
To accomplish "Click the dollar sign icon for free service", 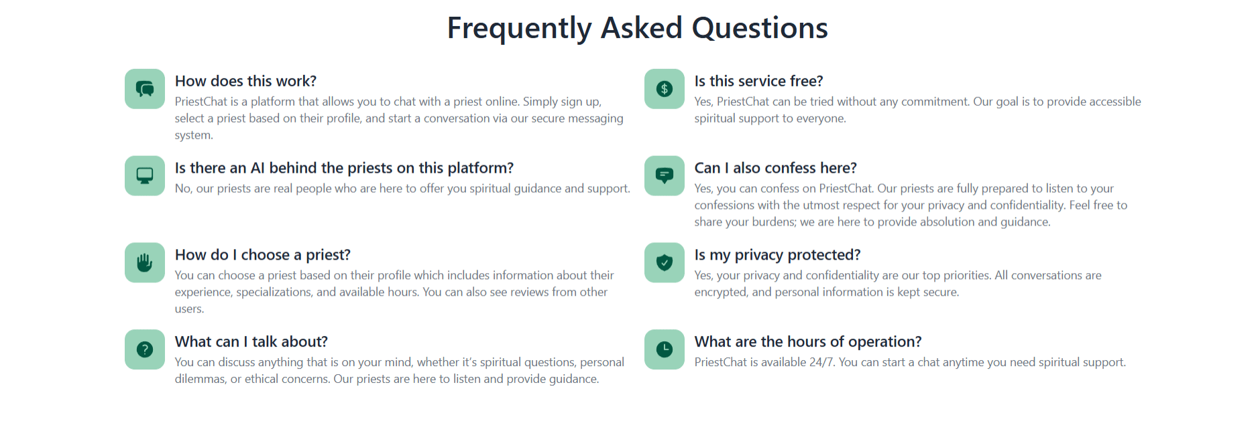I will pyautogui.click(x=664, y=88).
